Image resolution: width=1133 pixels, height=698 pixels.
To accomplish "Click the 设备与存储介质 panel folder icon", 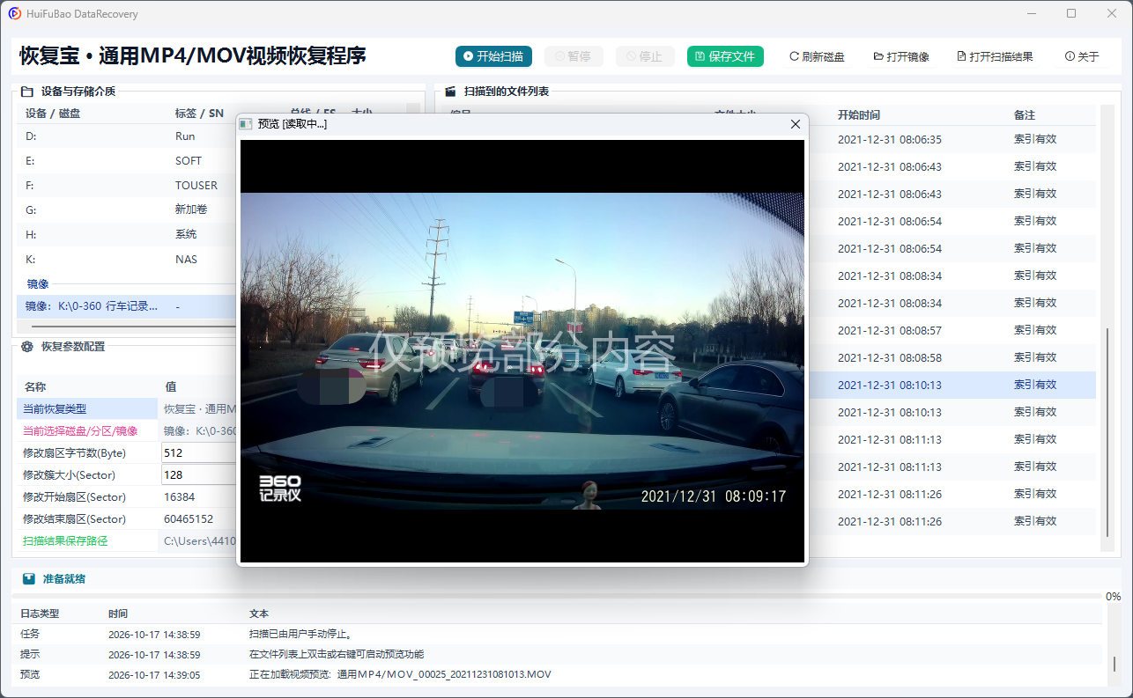I will coord(27,92).
